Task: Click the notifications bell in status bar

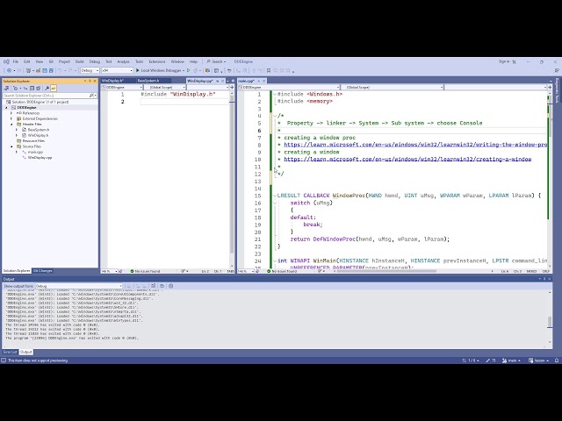Action: pyautogui.click(x=557, y=360)
